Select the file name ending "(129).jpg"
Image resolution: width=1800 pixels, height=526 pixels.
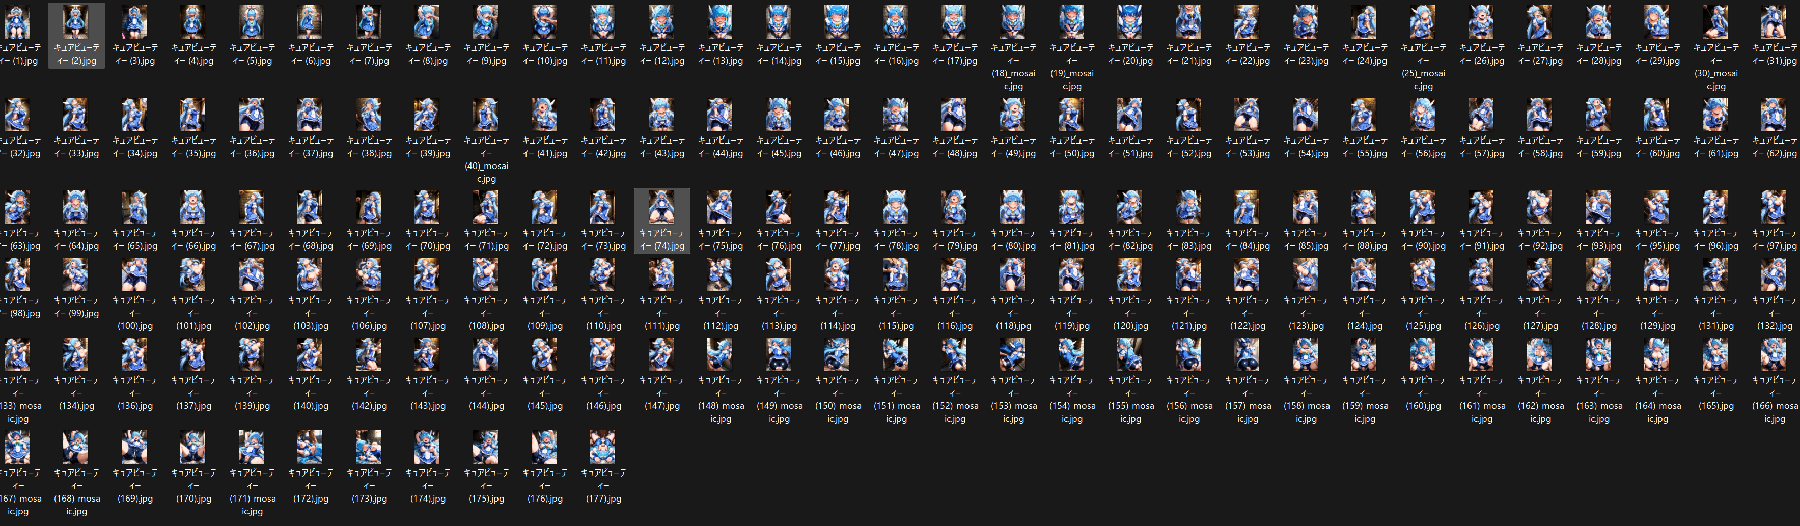coord(1657,313)
